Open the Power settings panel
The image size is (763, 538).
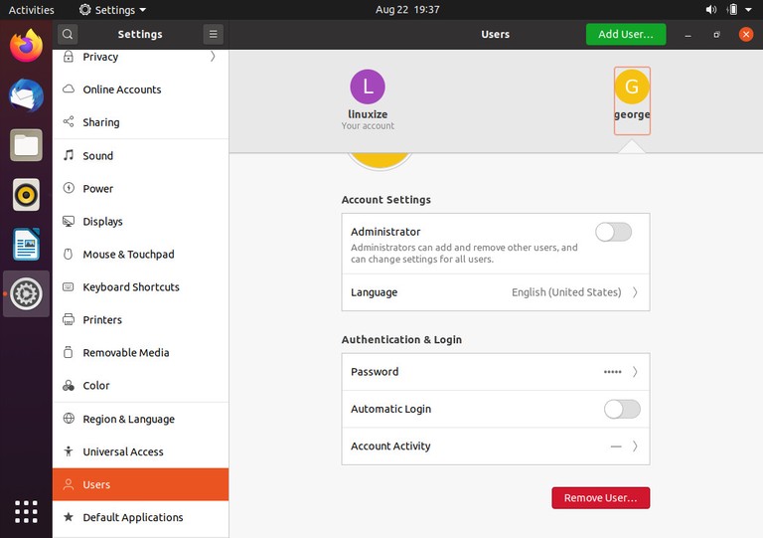(141, 188)
